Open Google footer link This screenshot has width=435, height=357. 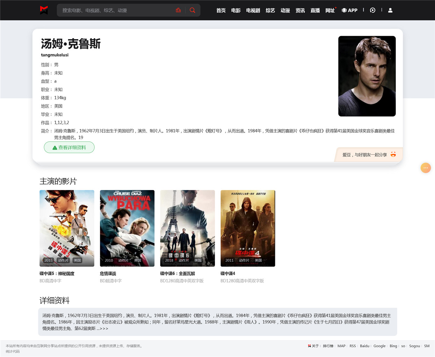(379, 346)
